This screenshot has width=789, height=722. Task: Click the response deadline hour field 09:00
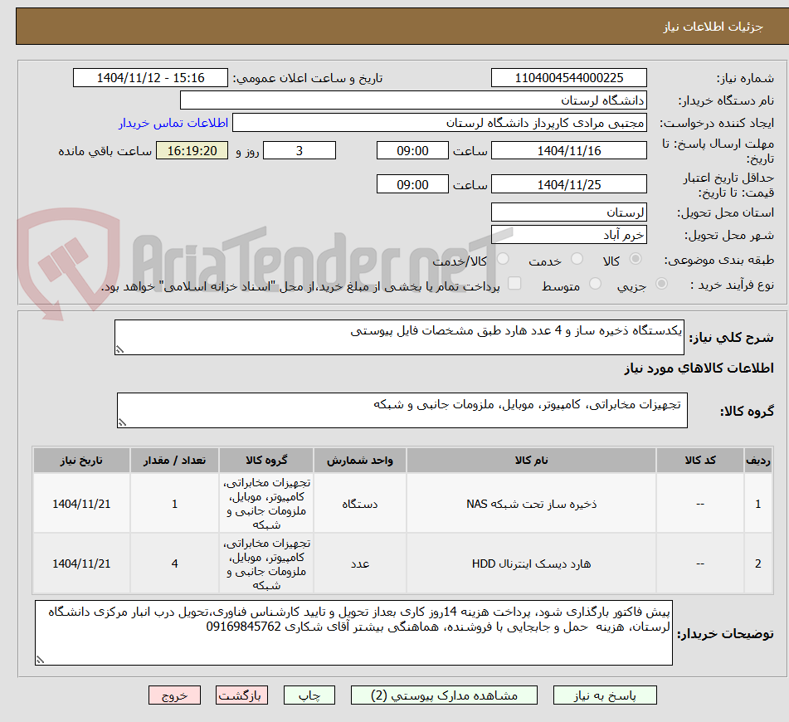pyautogui.click(x=412, y=150)
